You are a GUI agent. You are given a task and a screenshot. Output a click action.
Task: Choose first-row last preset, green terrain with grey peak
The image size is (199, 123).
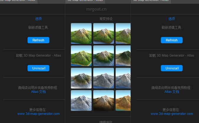pos(123,34)
